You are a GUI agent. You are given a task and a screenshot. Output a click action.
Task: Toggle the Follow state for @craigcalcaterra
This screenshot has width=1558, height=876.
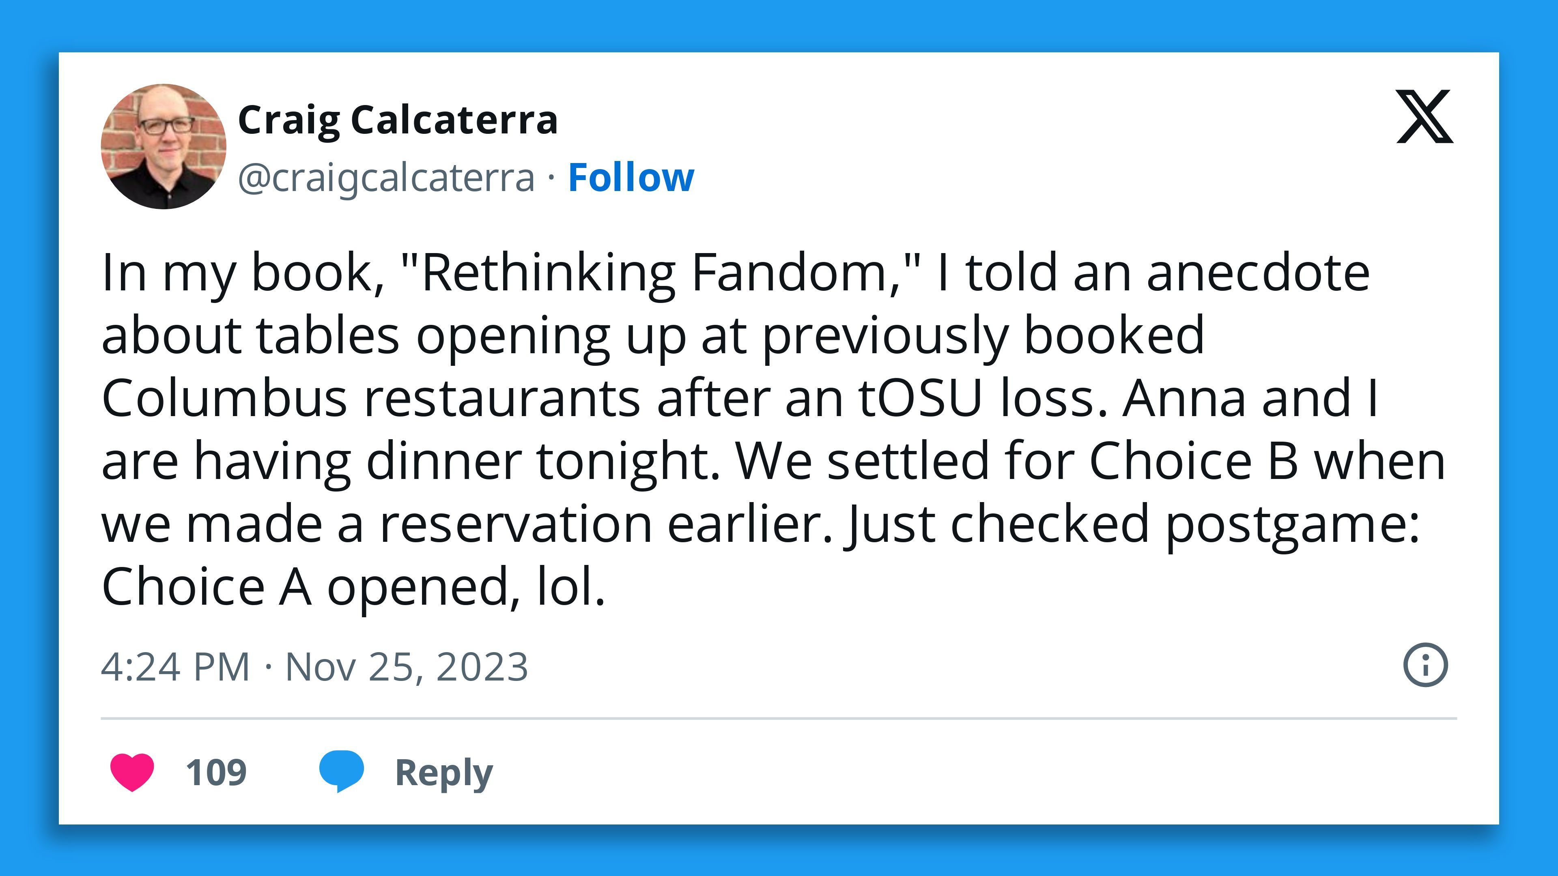coord(631,178)
